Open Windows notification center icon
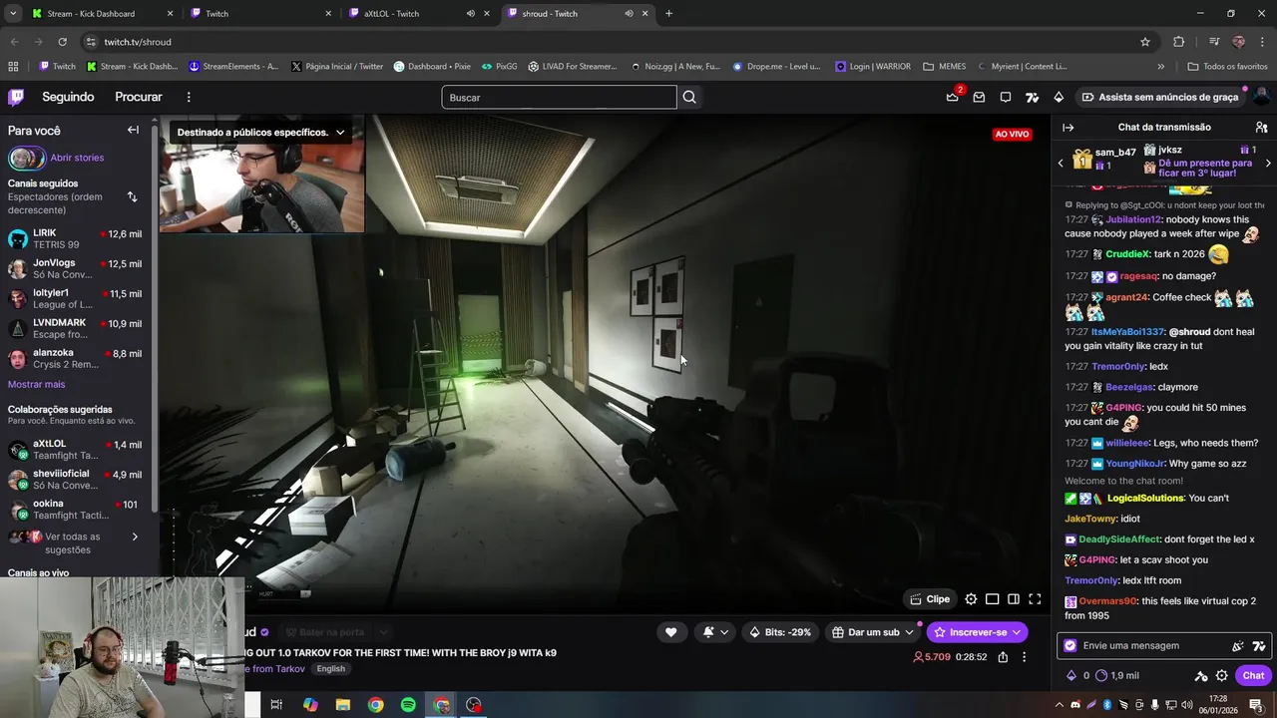The image size is (1277, 718). point(1256,705)
